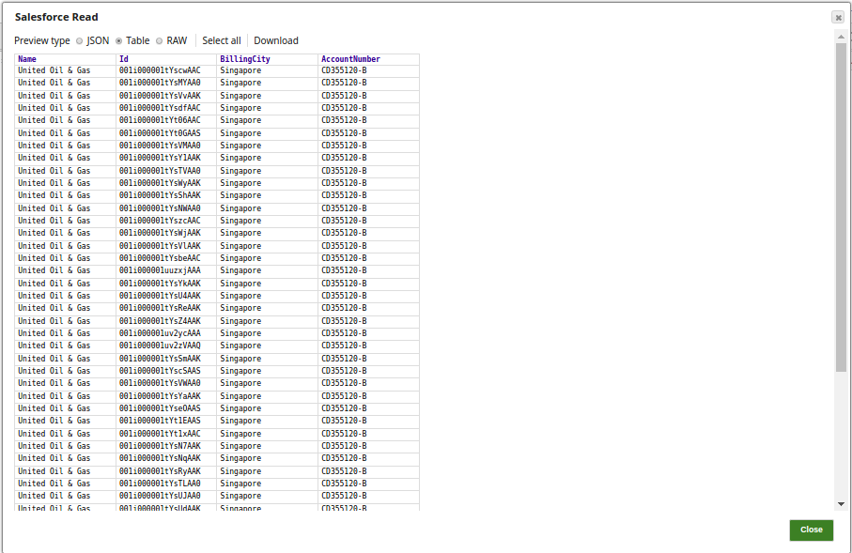Click Singapore in the 001i000001tYscwAAC row

(240, 70)
